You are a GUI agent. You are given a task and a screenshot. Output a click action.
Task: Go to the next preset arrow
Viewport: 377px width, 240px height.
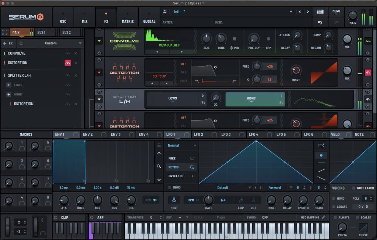pos(307,11)
